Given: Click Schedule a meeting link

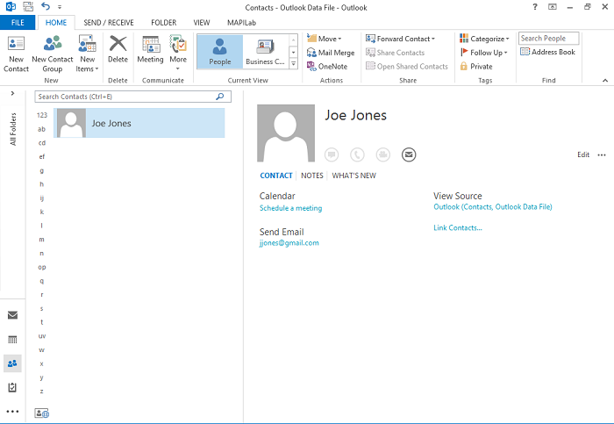Looking at the screenshot, I should 291,208.
